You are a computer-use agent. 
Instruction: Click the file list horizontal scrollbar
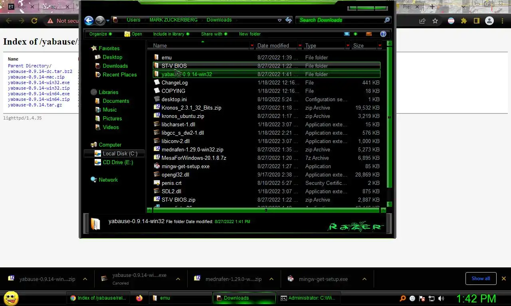coord(266,210)
